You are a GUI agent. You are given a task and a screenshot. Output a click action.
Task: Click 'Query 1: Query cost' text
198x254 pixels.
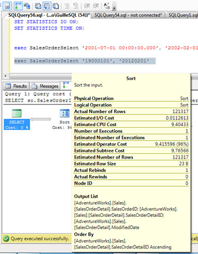click(x=38, y=94)
